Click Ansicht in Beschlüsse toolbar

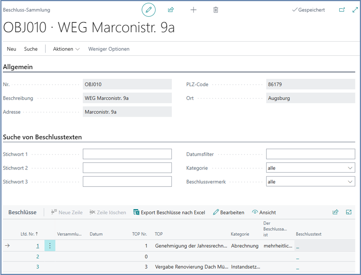point(264,212)
